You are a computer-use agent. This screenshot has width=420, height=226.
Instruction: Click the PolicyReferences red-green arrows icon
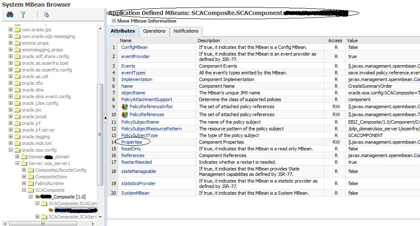125,114
